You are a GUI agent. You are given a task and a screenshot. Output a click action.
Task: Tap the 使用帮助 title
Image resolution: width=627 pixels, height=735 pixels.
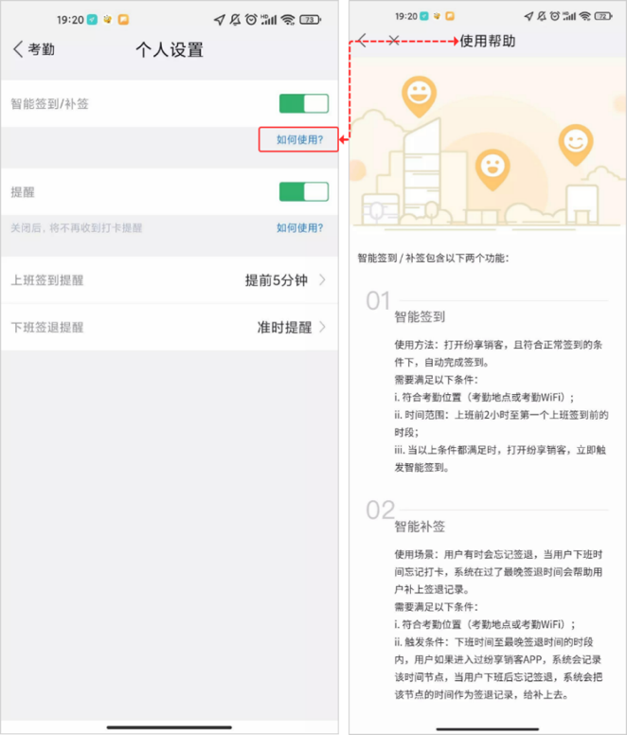pyautogui.click(x=488, y=42)
